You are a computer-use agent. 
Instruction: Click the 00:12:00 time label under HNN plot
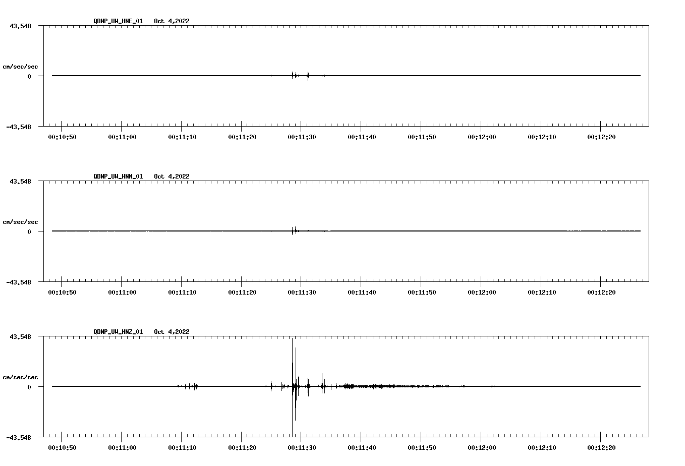[x=482, y=293]
